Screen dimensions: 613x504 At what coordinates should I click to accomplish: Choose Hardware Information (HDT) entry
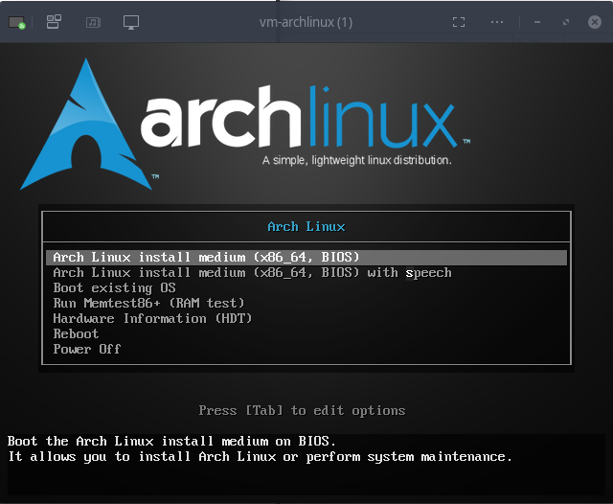point(152,319)
